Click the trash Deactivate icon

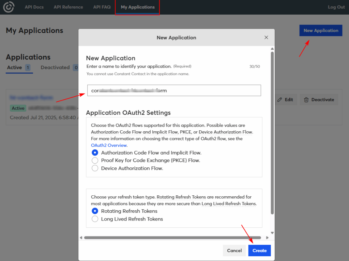pyautogui.click(x=306, y=100)
